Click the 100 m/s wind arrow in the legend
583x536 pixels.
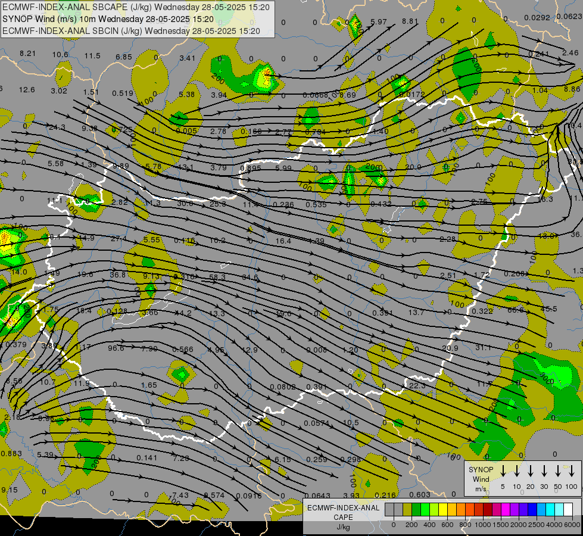coord(572,471)
